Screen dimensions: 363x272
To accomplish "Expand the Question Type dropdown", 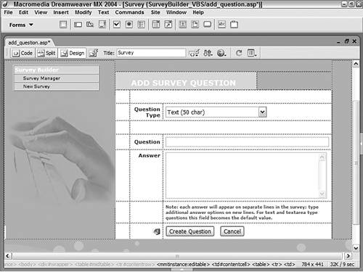I will [x=263, y=112].
